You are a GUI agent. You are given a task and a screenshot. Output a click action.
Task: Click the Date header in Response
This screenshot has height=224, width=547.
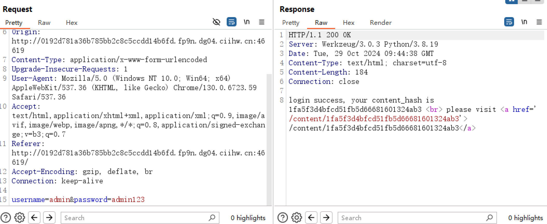pos(361,54)
